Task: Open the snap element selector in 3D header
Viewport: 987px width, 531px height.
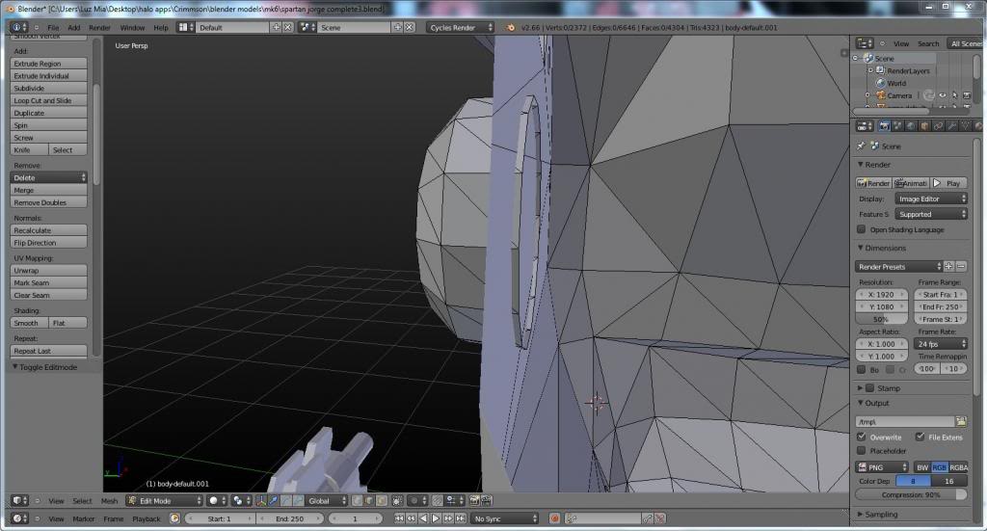Action: (x=453, y=501)
